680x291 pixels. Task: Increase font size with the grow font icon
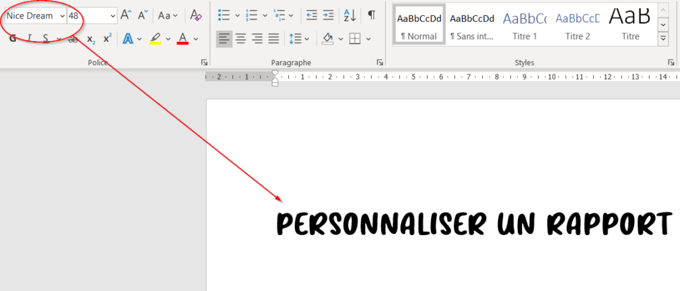[126, 15]
